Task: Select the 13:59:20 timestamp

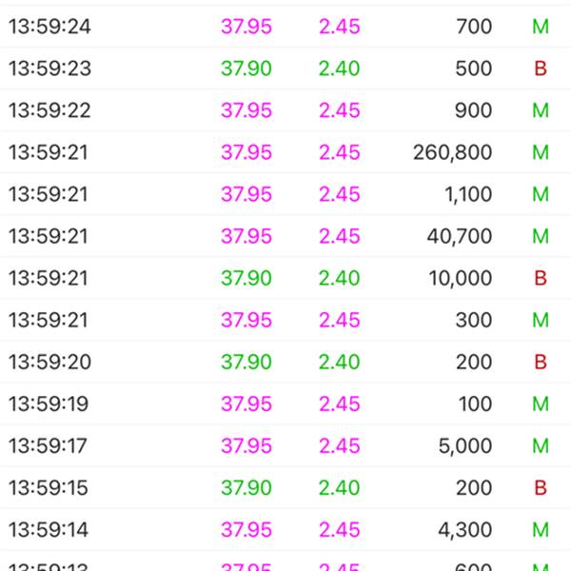Action: (x=49, y=362)
